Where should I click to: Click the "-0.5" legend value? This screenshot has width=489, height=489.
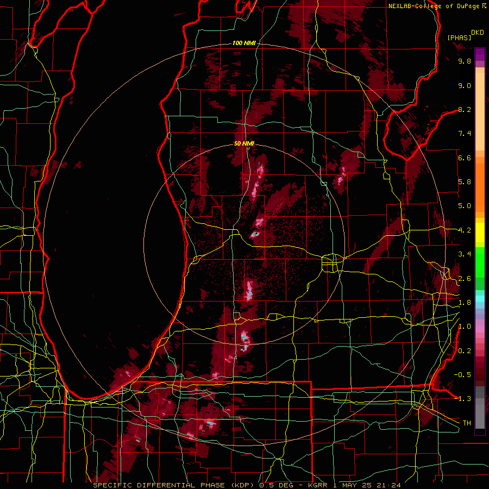(x=462, y=375)
